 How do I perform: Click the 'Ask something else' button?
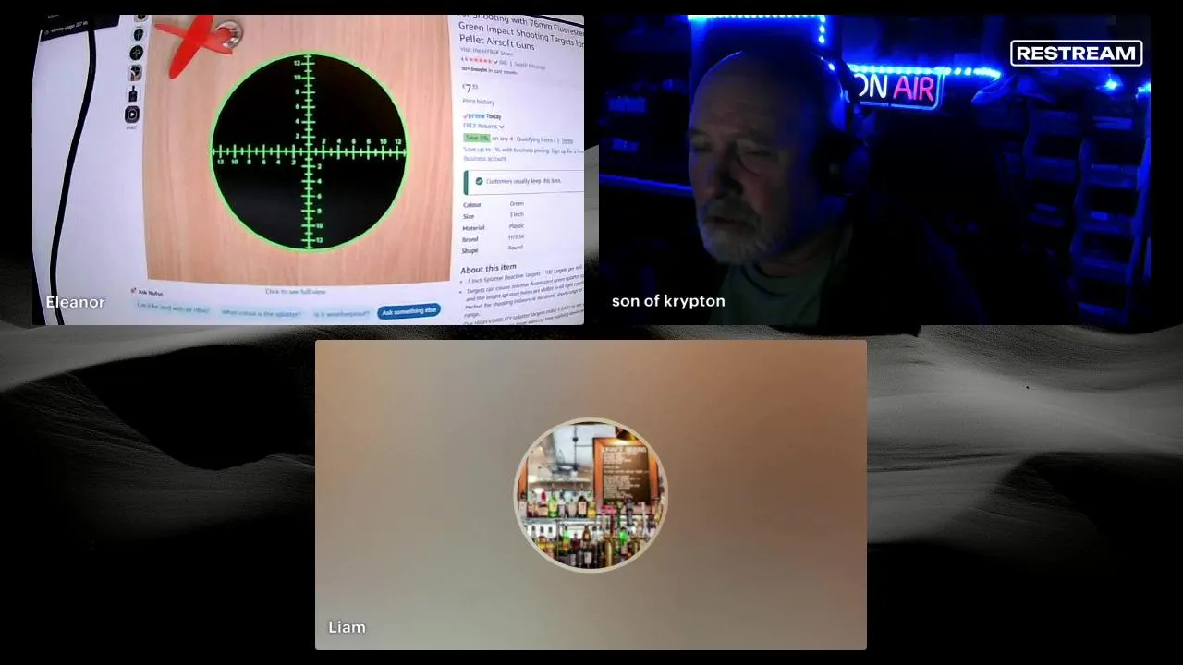[x=409, y=311]
